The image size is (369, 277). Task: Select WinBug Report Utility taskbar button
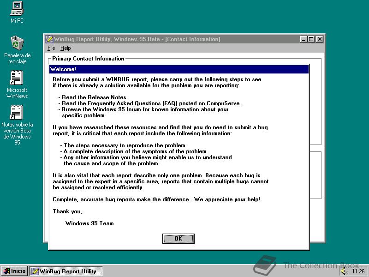point(66,271)
